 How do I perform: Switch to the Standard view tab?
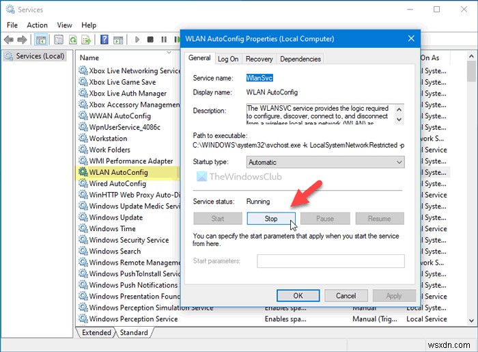coord(134,332)
